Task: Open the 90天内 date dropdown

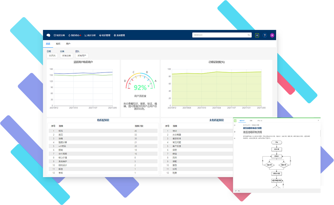Action: point(52,56)
